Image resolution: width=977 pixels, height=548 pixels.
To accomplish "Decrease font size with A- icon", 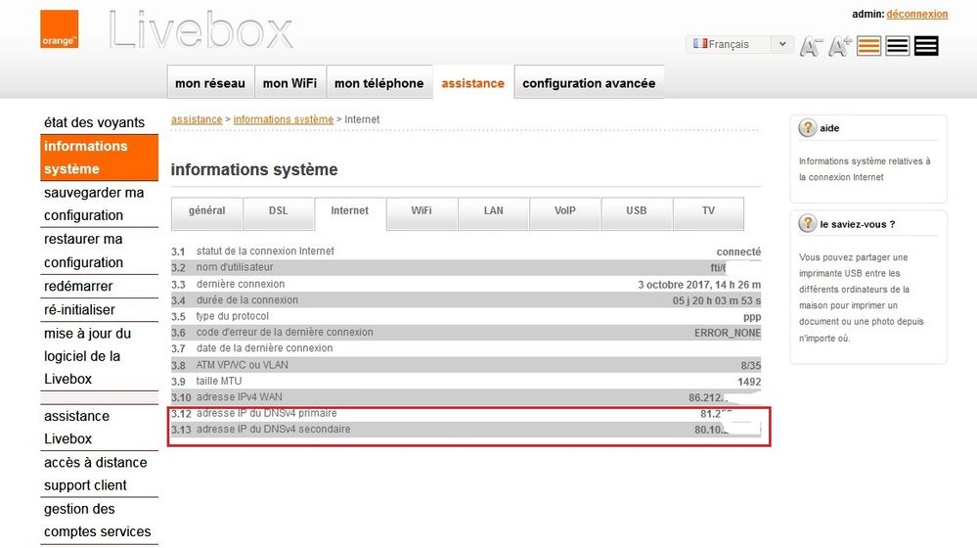I will tap(811, 46).
